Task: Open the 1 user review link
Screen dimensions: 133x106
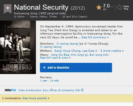Action: pos(44,81)
